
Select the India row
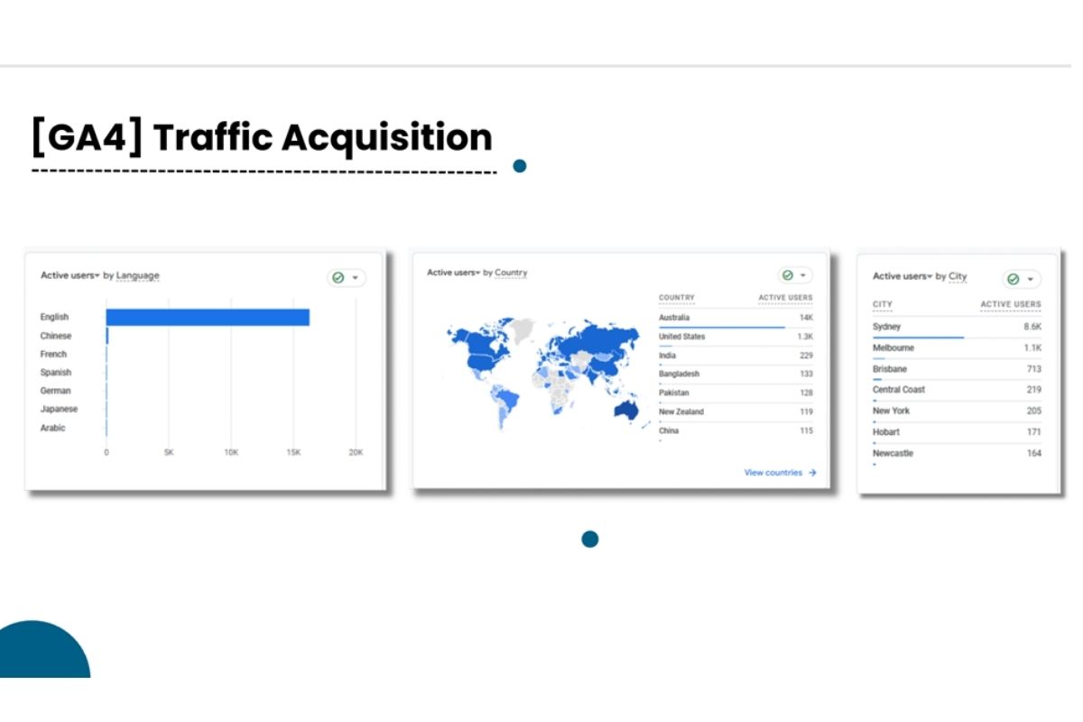tap(736, 356)
